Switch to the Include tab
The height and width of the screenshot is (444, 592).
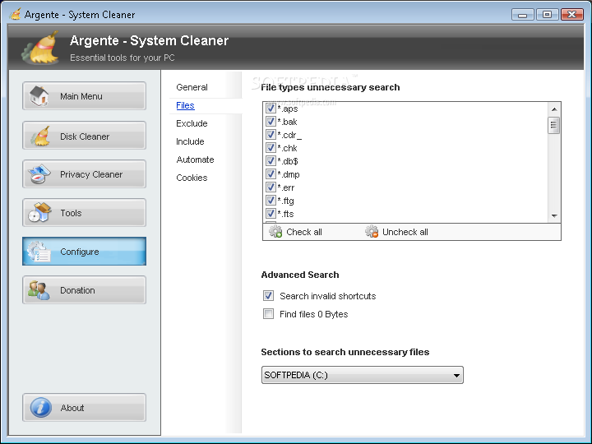[190, 141]
